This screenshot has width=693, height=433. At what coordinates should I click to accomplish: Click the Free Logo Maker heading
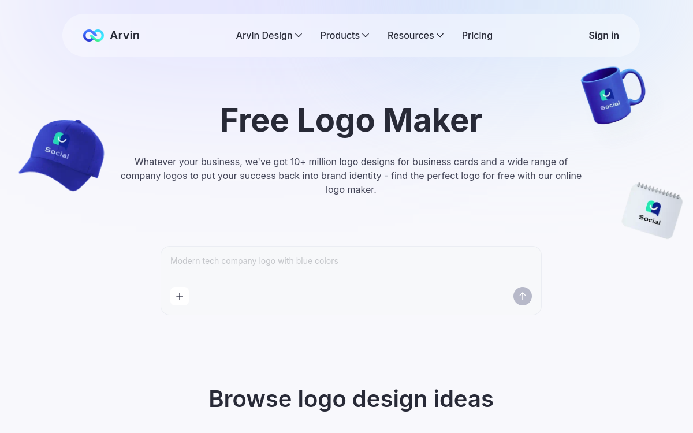click(x=351, y=120)
